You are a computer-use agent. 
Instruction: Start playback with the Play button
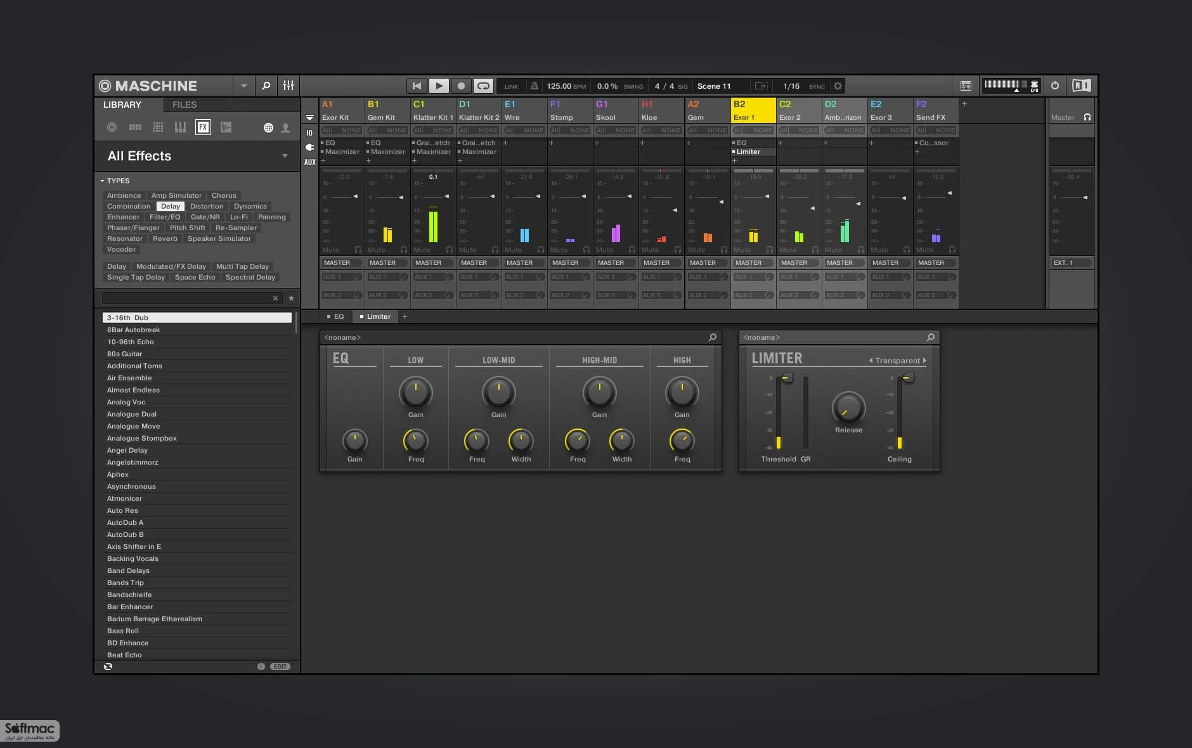coord(439,86)
